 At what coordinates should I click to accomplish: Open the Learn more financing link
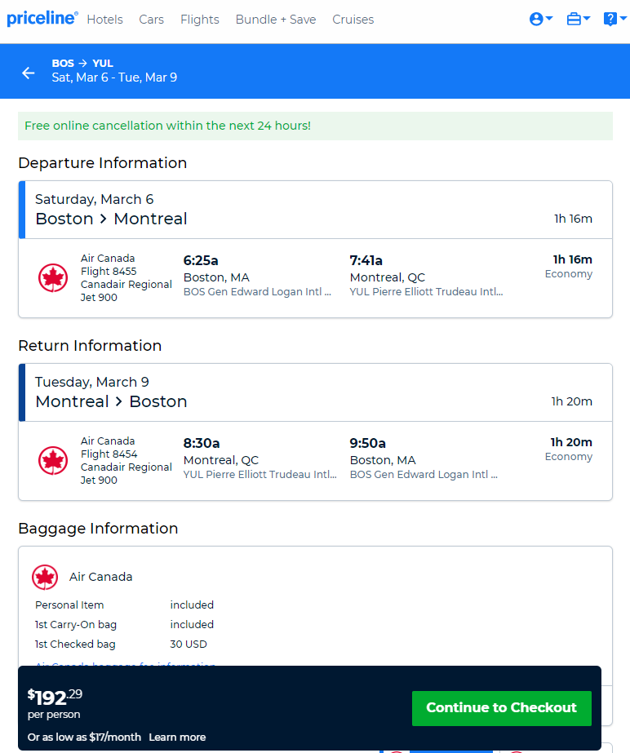(x=177, y=737)
